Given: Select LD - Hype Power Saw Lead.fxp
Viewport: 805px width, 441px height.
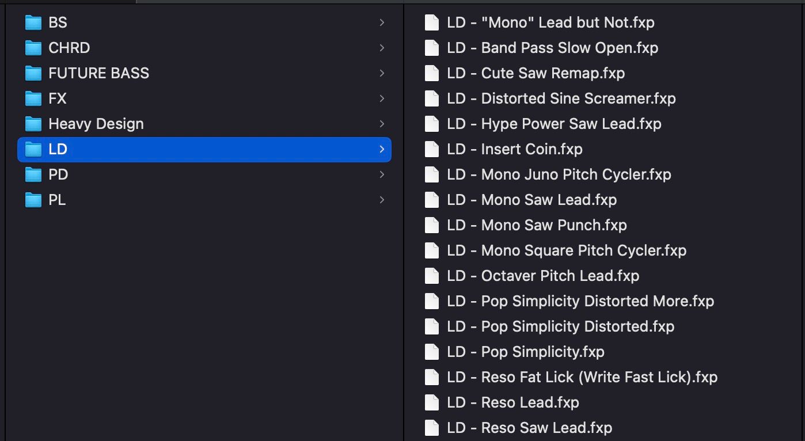Looking at the screenshot, I should tap(571, 124).
